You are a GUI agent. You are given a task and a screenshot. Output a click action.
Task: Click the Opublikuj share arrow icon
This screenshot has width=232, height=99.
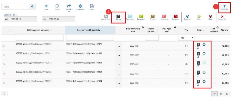click(x=69, y=6)
